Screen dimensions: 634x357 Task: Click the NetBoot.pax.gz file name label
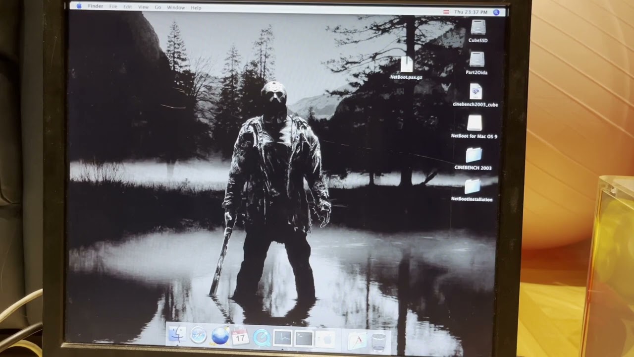pyautogui.click(x=406, y=77)
